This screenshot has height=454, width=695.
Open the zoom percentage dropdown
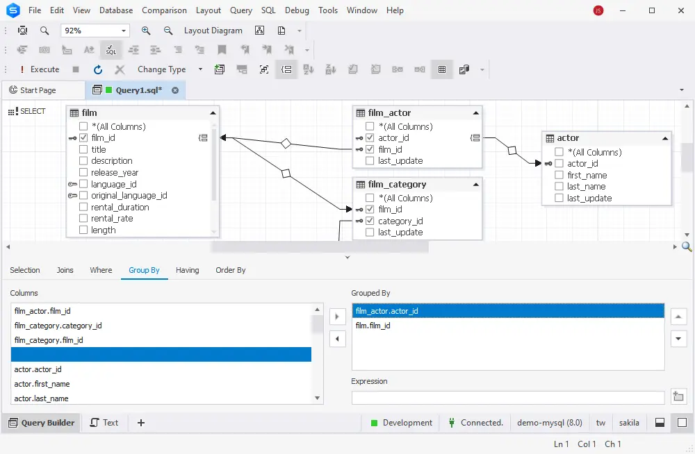(x=122, y=31)
